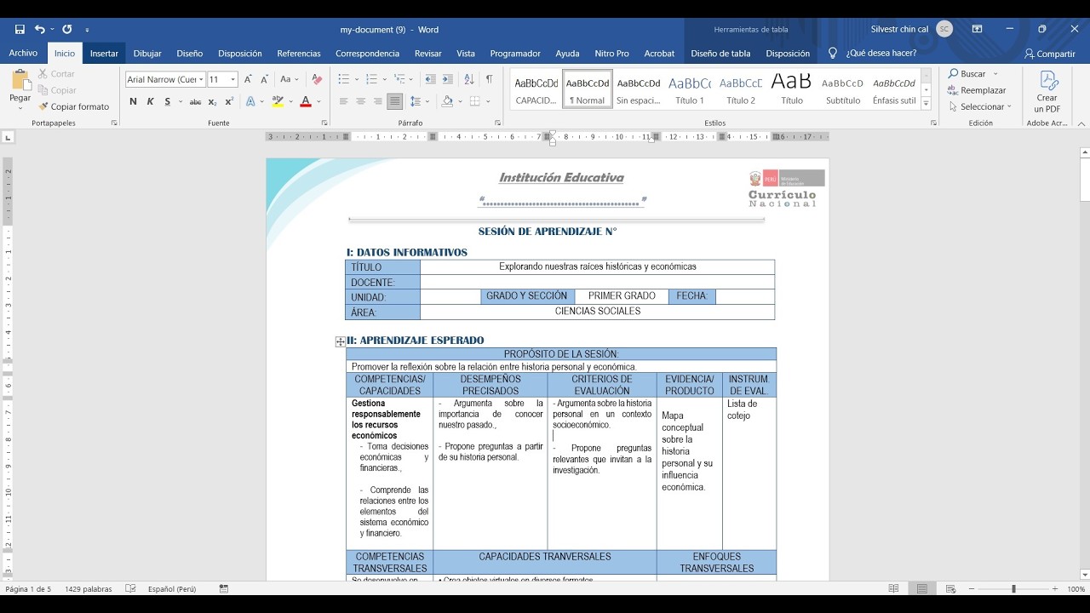
Task: Open the Seleccionar dropdown in Edición
Action: (x=979, y=106)
